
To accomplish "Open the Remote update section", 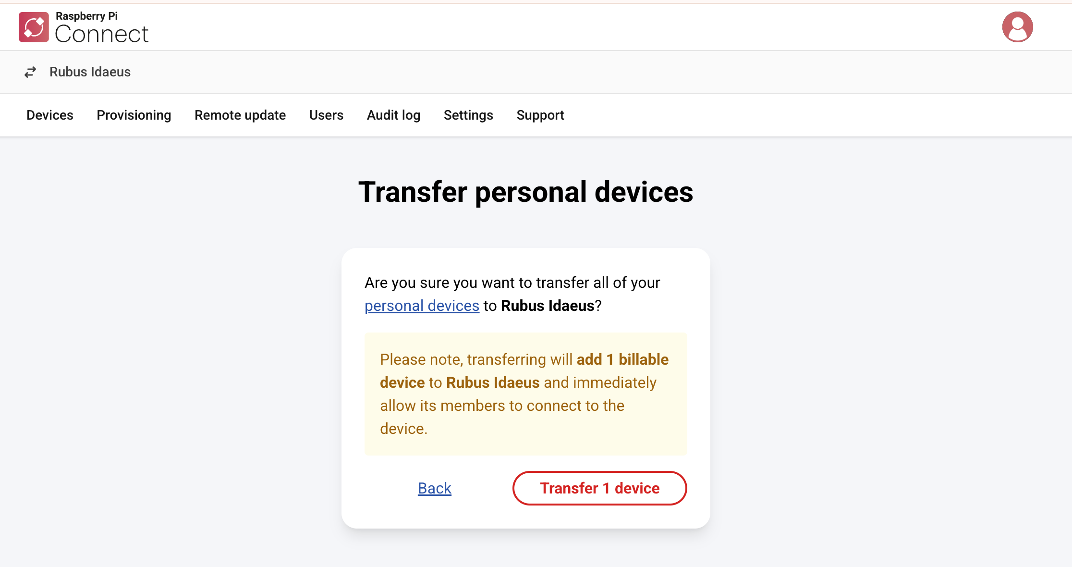I will [240, 115].
